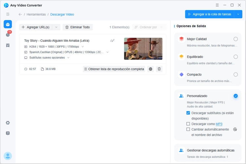Click Tareas de descarga automática: 1 text
The width and height of the screenshot is (246, 164).
tap(207, 157)
